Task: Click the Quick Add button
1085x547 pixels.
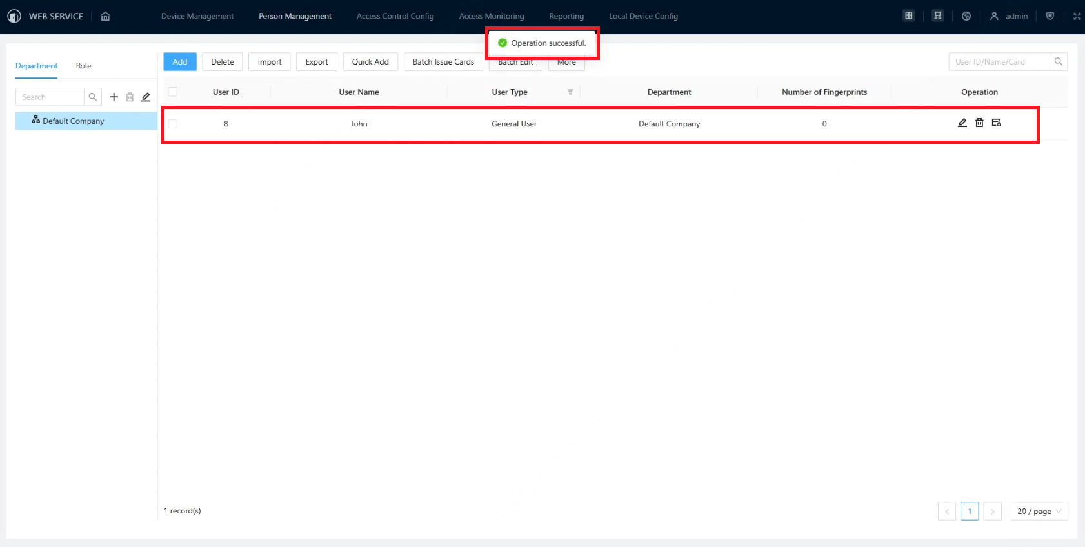Action: pos(370,62)
